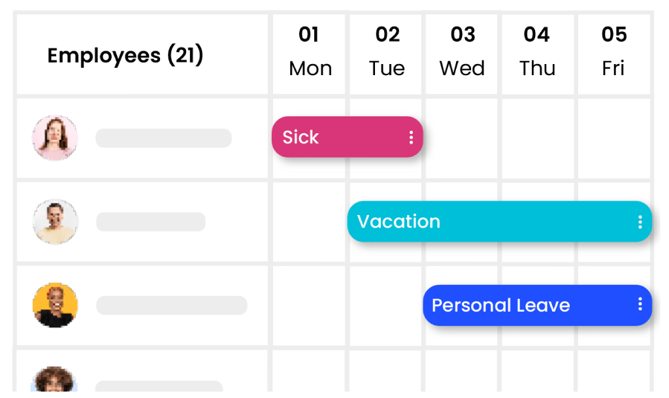Click the empty Friday cell in the first row

pyautogui.click(x=613, y=138)
